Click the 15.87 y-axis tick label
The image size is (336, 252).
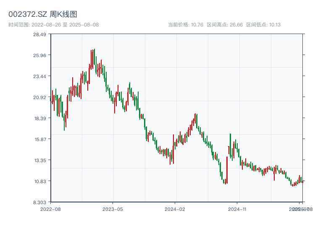coord(40,139)
